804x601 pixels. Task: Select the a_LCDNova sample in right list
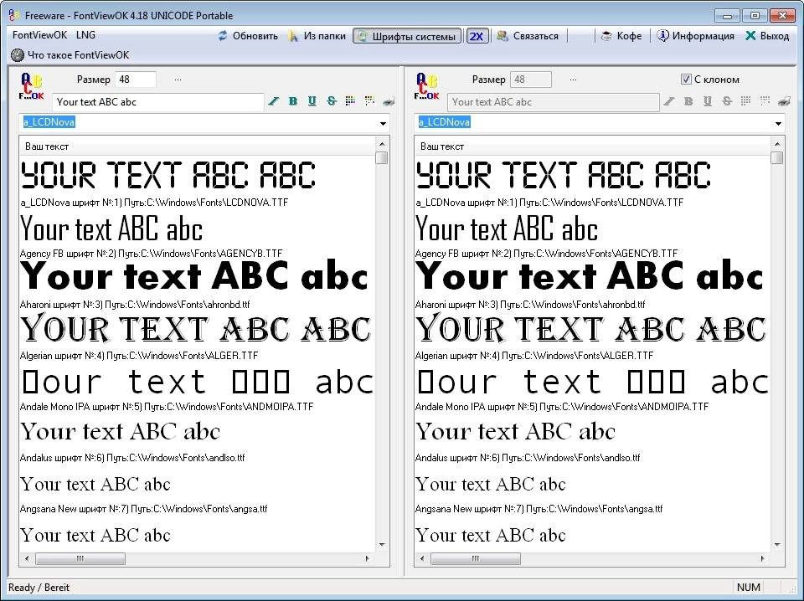tap(563, 175)
